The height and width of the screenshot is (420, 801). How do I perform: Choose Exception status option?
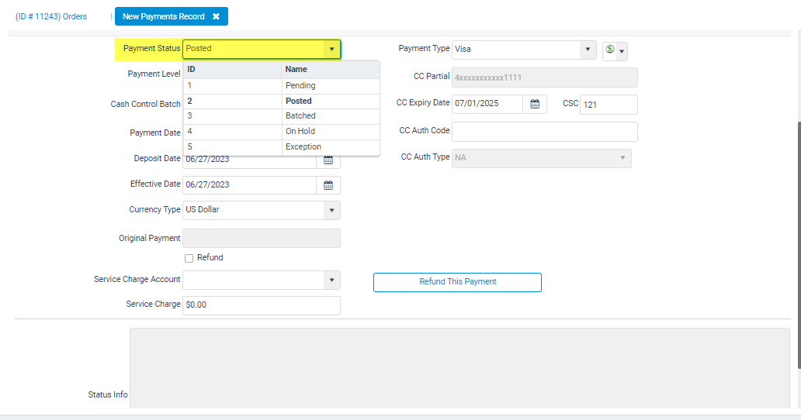click(282, 146)
